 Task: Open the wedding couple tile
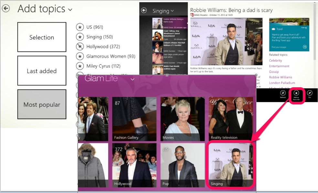coord(93,119)
